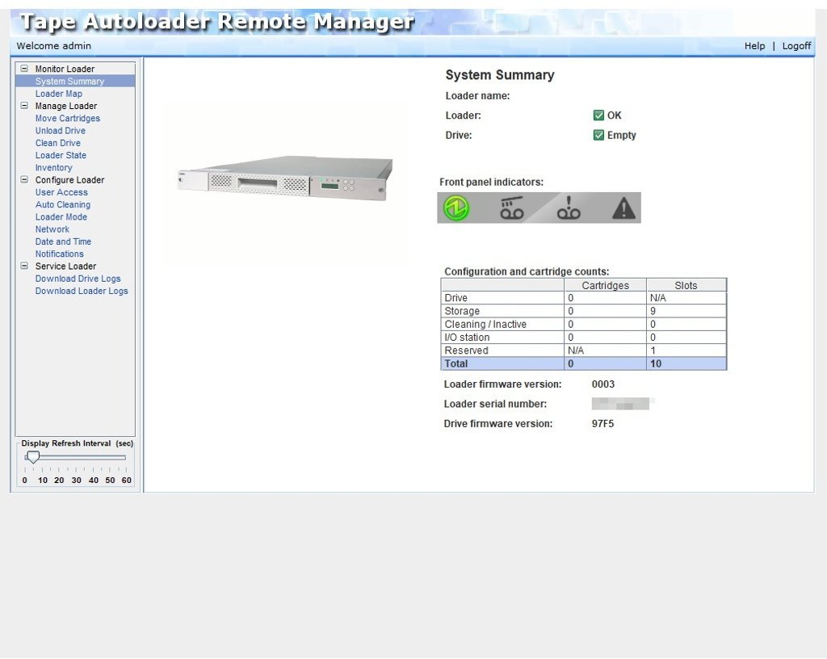Open the Inventory page
The width and height of the screenshot is (827, 659).
click(x=53, y=168)
